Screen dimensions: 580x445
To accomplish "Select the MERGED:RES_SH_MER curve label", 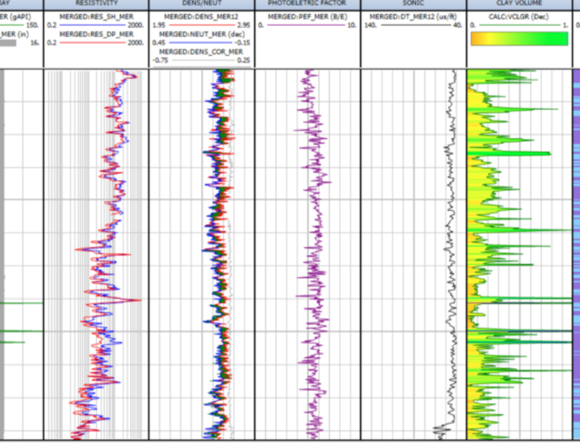I will (x=96, y=15).
